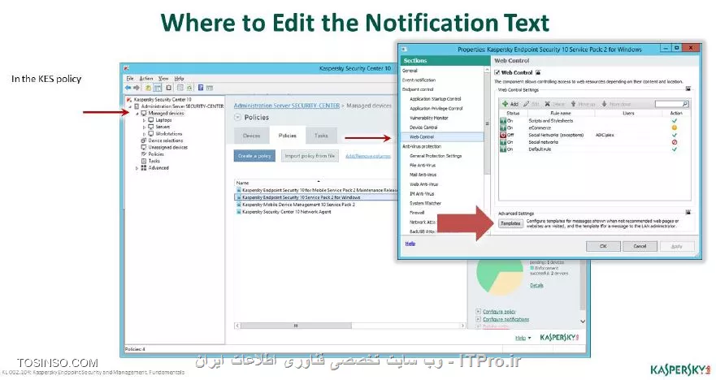
Task: Select Application Startup Control section
Action: tap(435, 99)
